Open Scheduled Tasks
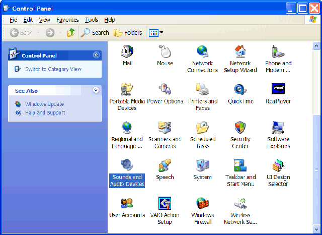The height and width of the screenshot is (235, 322). tap(203, 135)
